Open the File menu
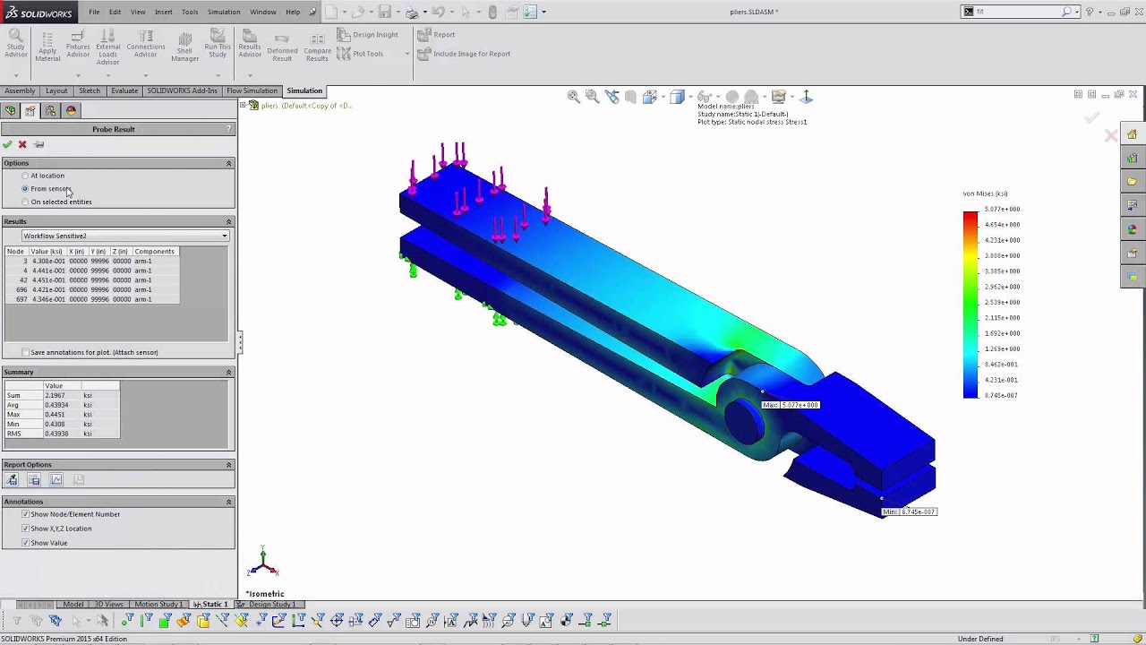This screenshot has height=645, width=1146. [x=94, y=13]
